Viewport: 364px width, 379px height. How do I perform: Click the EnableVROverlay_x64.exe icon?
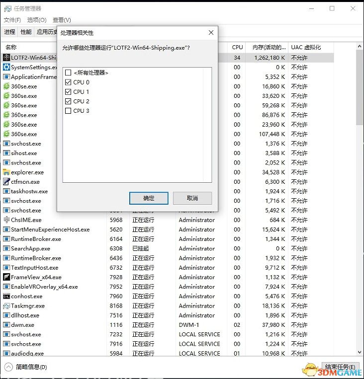click(6, 287)
